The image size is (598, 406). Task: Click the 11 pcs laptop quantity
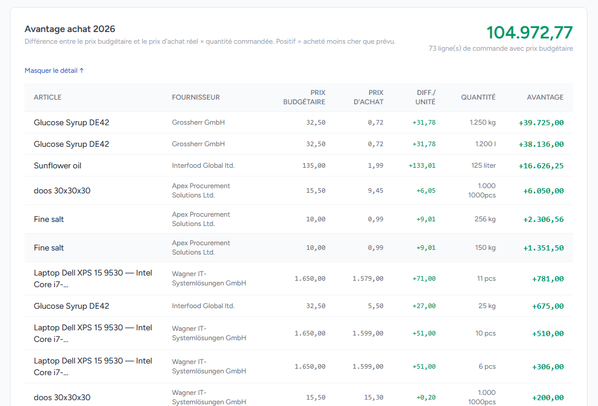coord(486,278)
